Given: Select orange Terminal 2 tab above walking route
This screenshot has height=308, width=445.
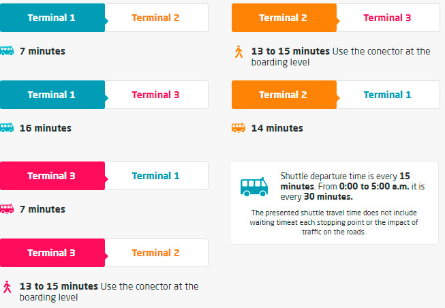Looking at the screenshot, I should (x=283, y=18).
